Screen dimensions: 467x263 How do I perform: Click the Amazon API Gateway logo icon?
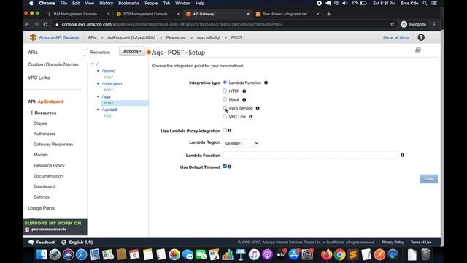coord(33,37)
